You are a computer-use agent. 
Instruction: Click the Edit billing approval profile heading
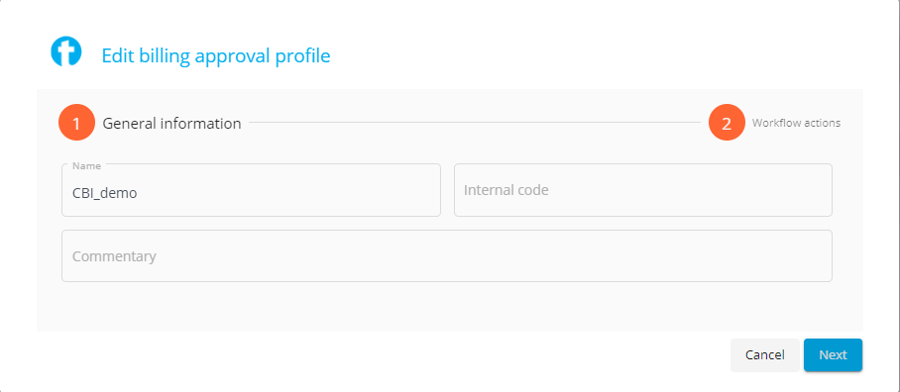click(216, 56)
